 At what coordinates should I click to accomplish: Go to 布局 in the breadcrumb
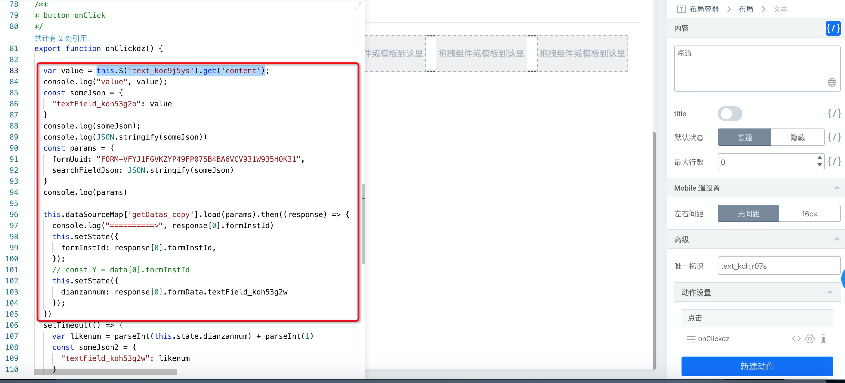[746, 9]
